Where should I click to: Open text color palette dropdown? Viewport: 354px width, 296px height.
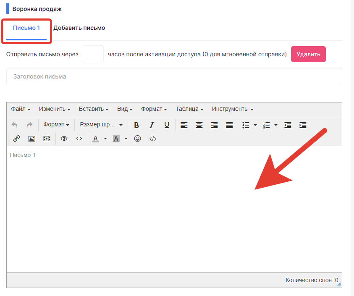pyautogui.click(x=105, y=139)
